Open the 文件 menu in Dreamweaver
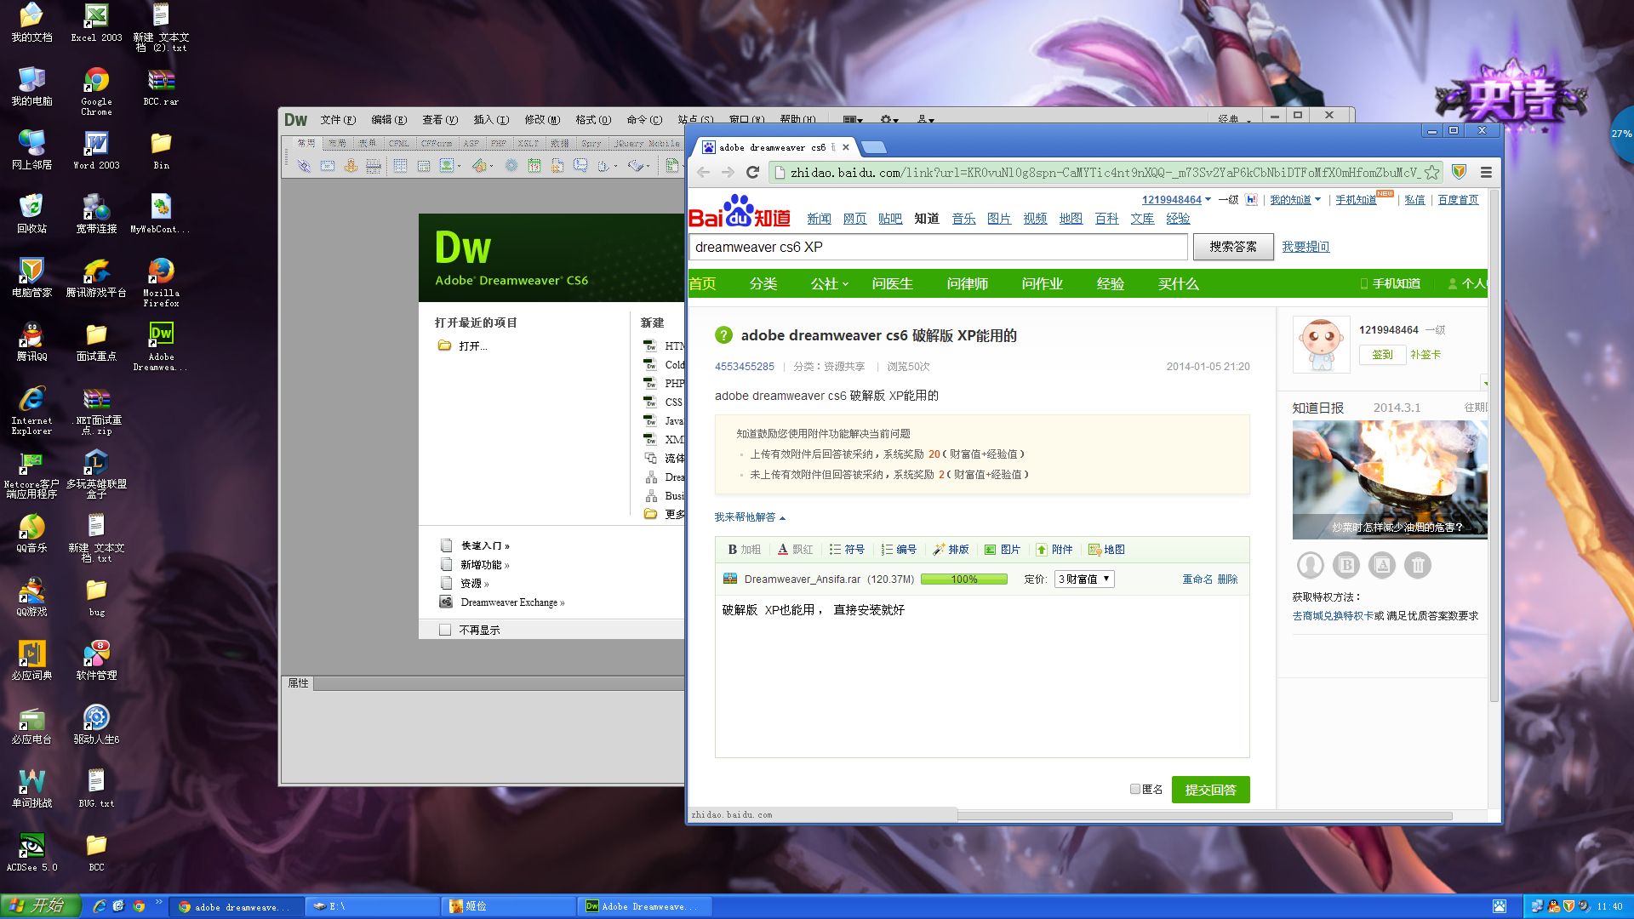 point(336,120)
